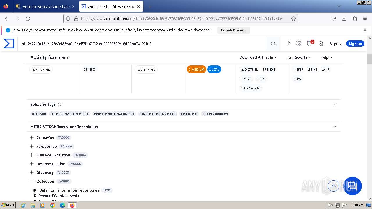Click the runtime-modules behavior tag
Screen dimensions: 372x209
tap(215, 114)
